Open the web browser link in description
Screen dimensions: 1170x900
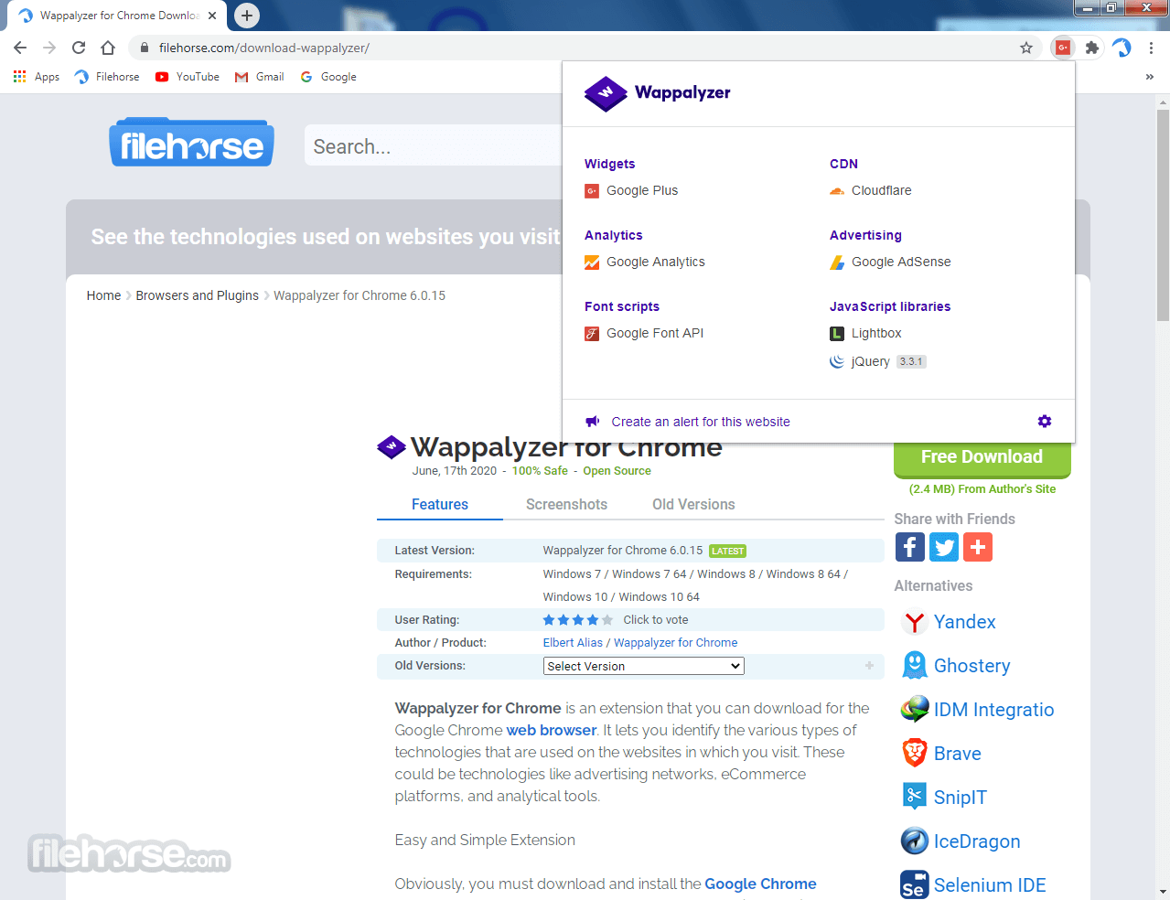pyautogui.click(x=552, y=730)
